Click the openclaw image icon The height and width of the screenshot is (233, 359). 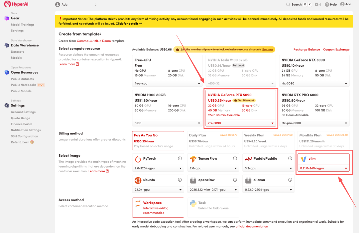(x=193, y=181)
